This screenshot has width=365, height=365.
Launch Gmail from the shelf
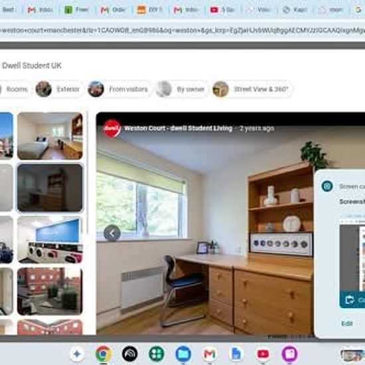coord(210,354)
